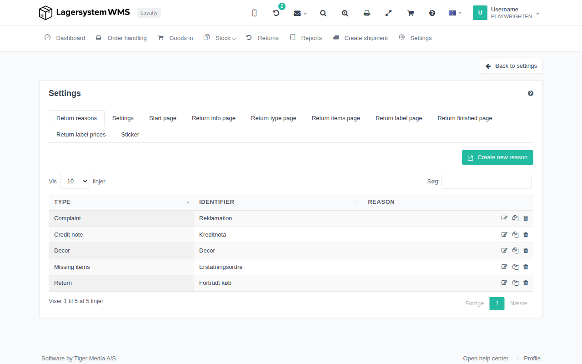Image resolution: width=582 pixels, height=364 pixels.
Task: Open Reports in the main menu
Action: pos(306,38)
